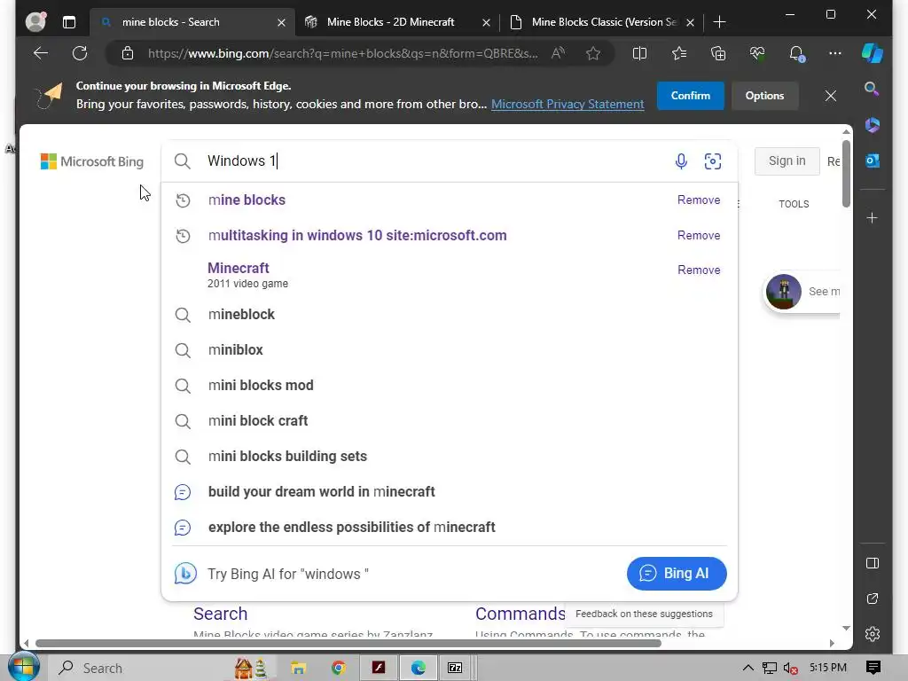
Task: Remove the 'mine blocks' history entry
Action: (x=699, y=200)
